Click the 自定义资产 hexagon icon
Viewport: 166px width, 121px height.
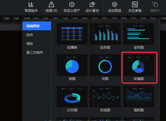pos(72,7)
